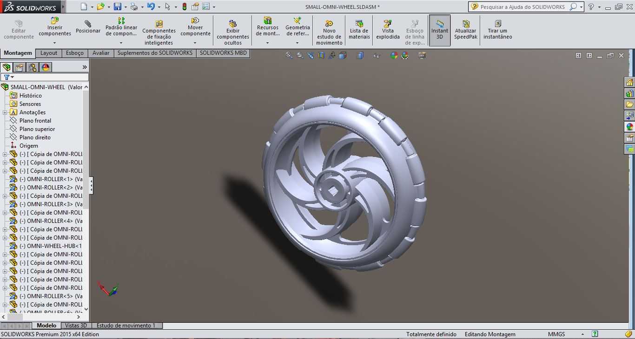Screen dimensions: 635x339
Task: Open the ConfigurationManager tab icon
Action: 33,67
